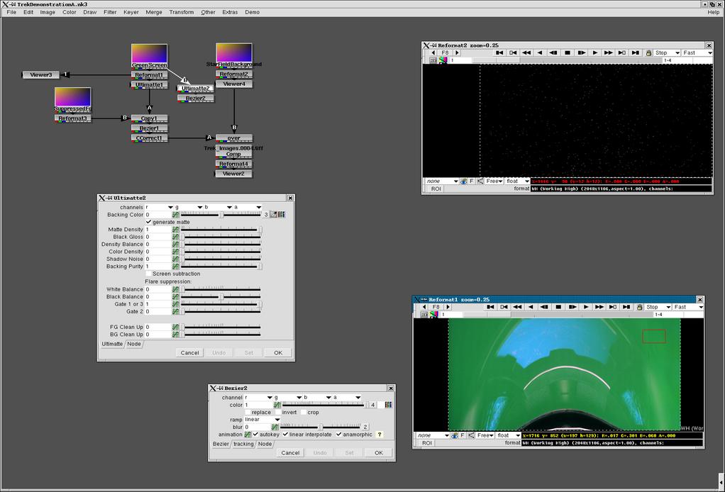Stop playback in the Reformat1 viewer
This screenshot has height=492, width=725.
[558, 307]
